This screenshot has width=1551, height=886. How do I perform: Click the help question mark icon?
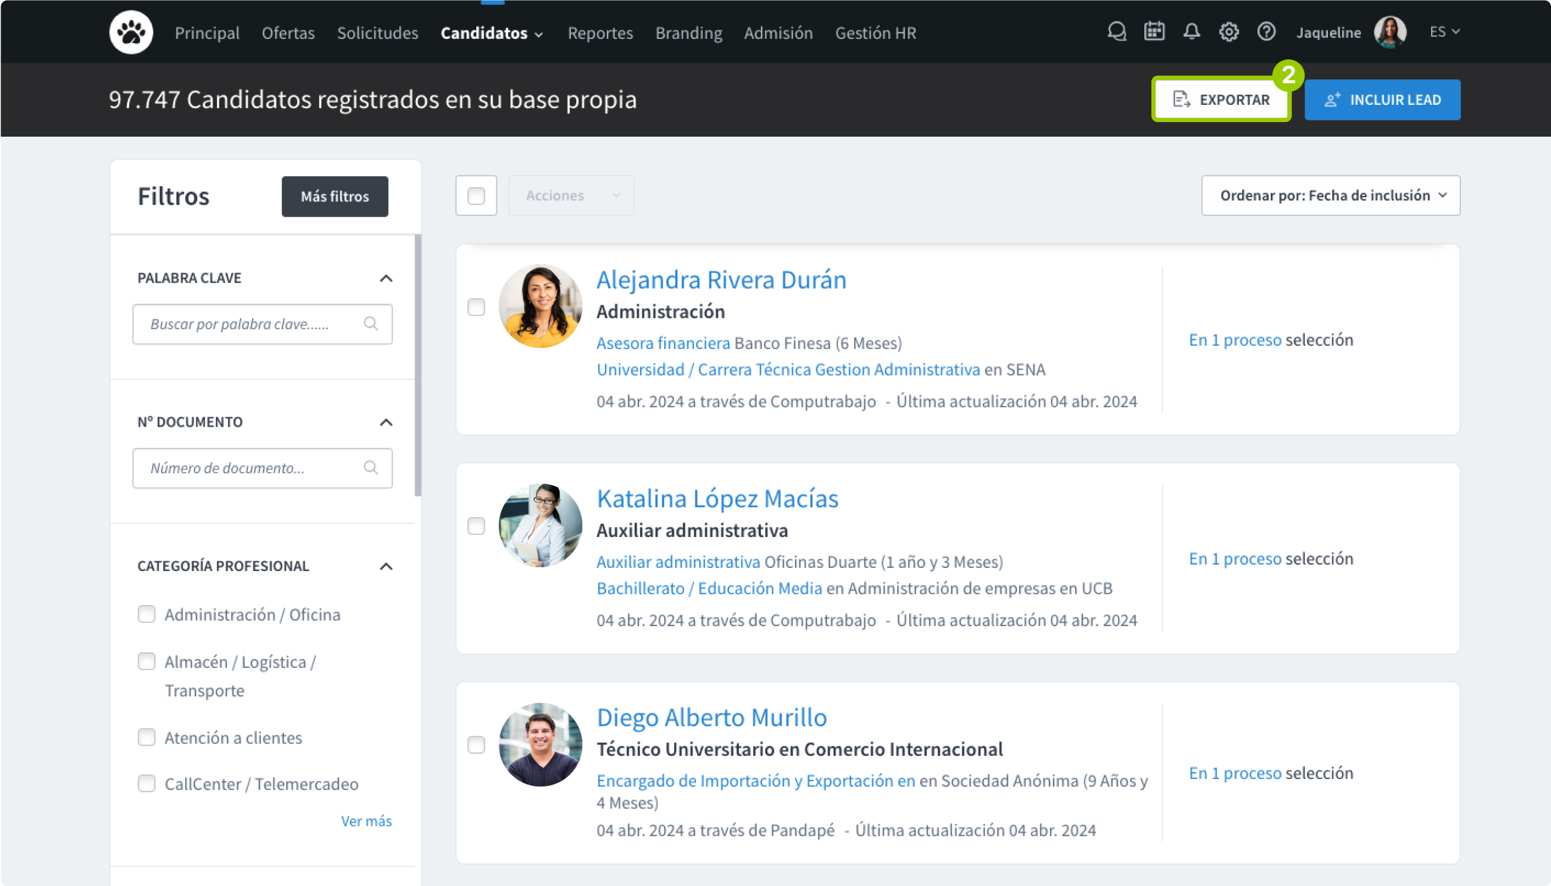coord(1266,32)
